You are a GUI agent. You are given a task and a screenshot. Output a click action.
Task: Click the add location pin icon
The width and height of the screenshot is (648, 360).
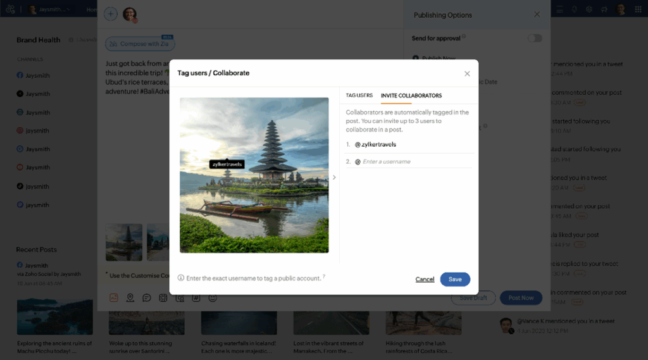130,298
